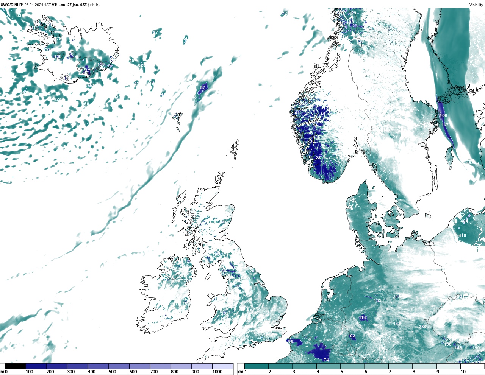Image resolution: width=485 pixels, height=375 pixels.
Task: Click the 135 value over Germany
Action: [x=378, y=301]
